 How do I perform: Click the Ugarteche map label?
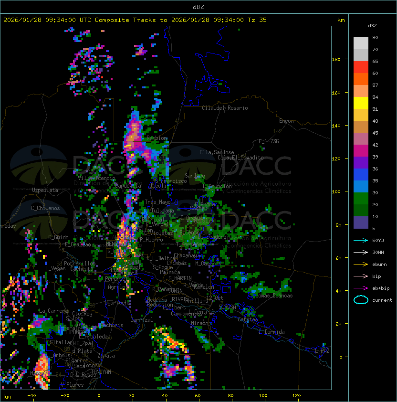(x=118, y=303)
